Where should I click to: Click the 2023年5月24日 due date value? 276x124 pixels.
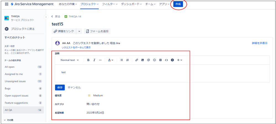(x=95, y=113)
